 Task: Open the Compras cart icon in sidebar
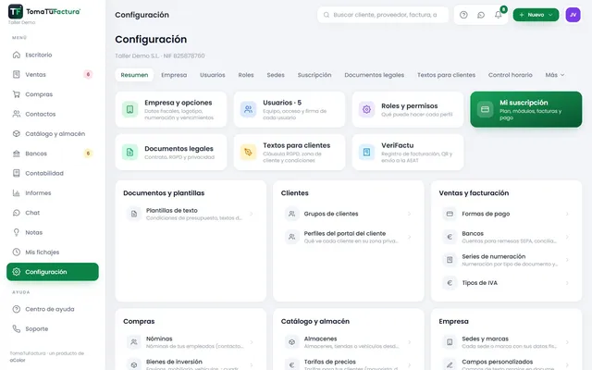(x=17, y=94)
